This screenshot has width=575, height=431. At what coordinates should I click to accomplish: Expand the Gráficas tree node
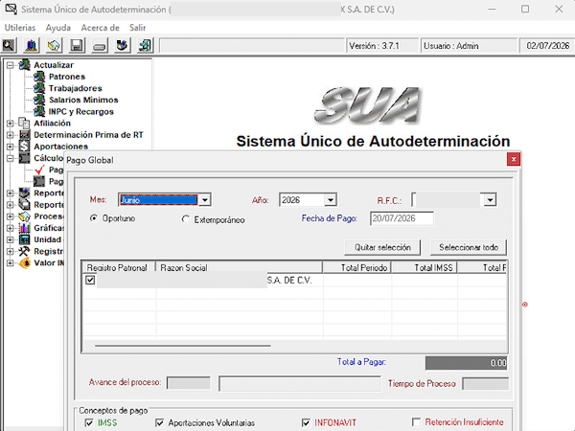point(10,228)
